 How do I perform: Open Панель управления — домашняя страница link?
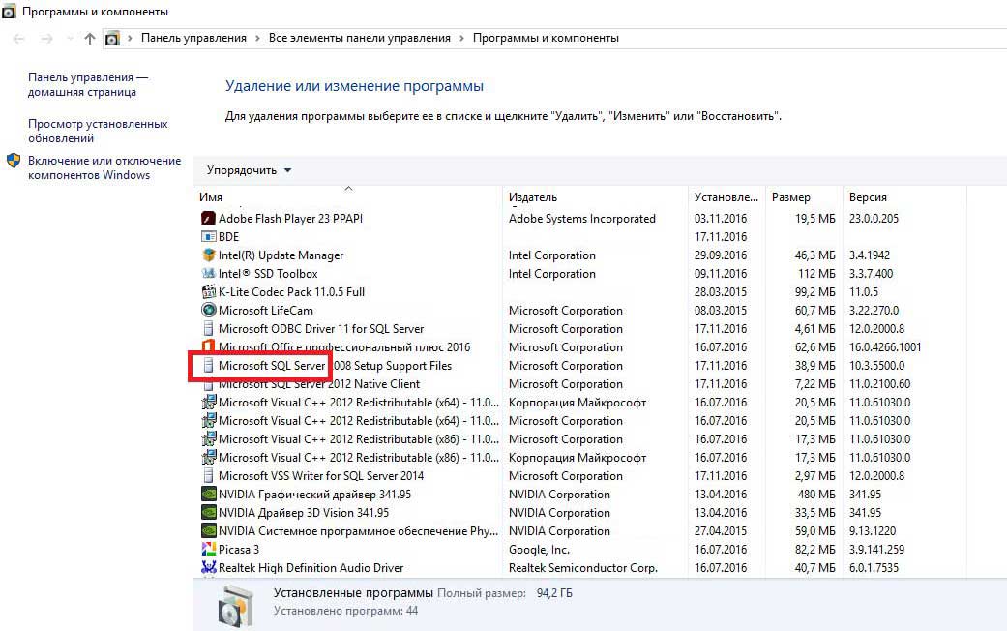[x=87, y=85]
